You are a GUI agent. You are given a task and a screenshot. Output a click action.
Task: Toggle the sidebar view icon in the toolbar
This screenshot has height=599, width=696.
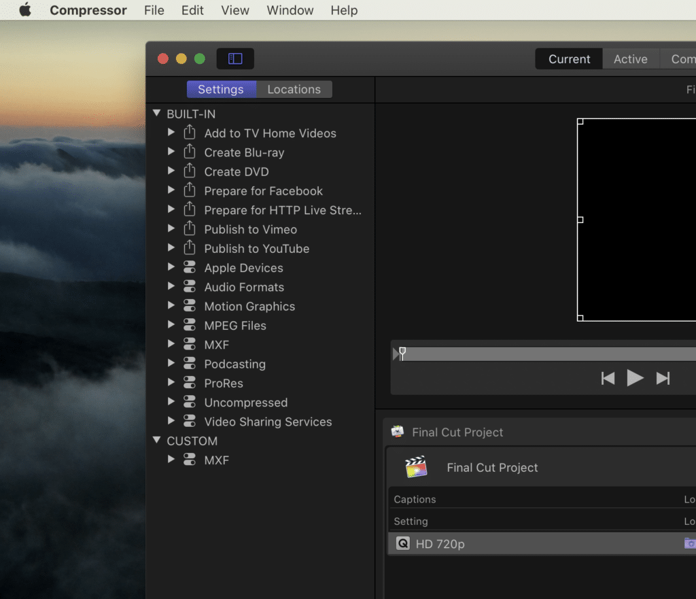pos(234,58)
